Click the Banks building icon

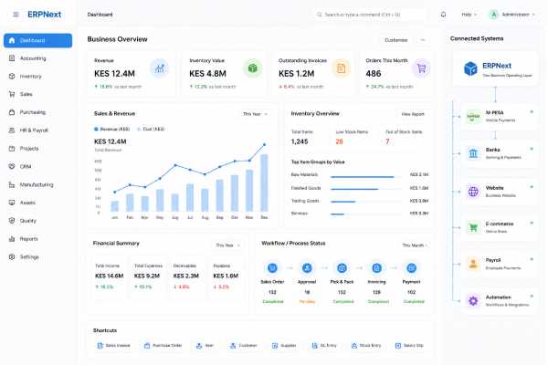pos(473,153)
